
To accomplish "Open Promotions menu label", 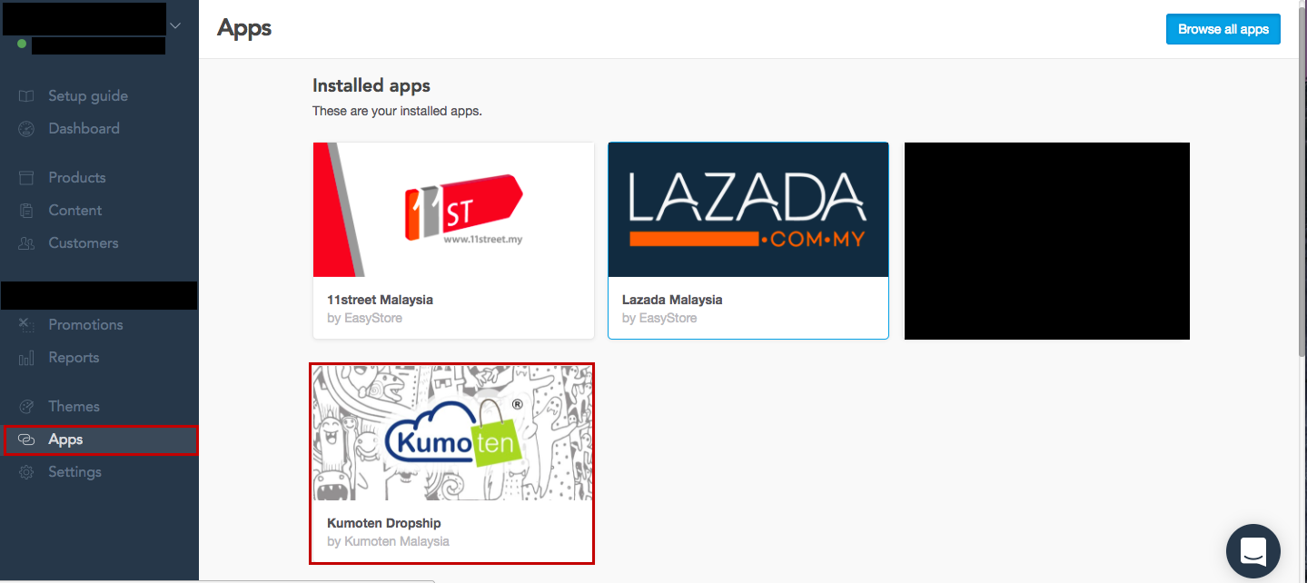I will (86, 325).
